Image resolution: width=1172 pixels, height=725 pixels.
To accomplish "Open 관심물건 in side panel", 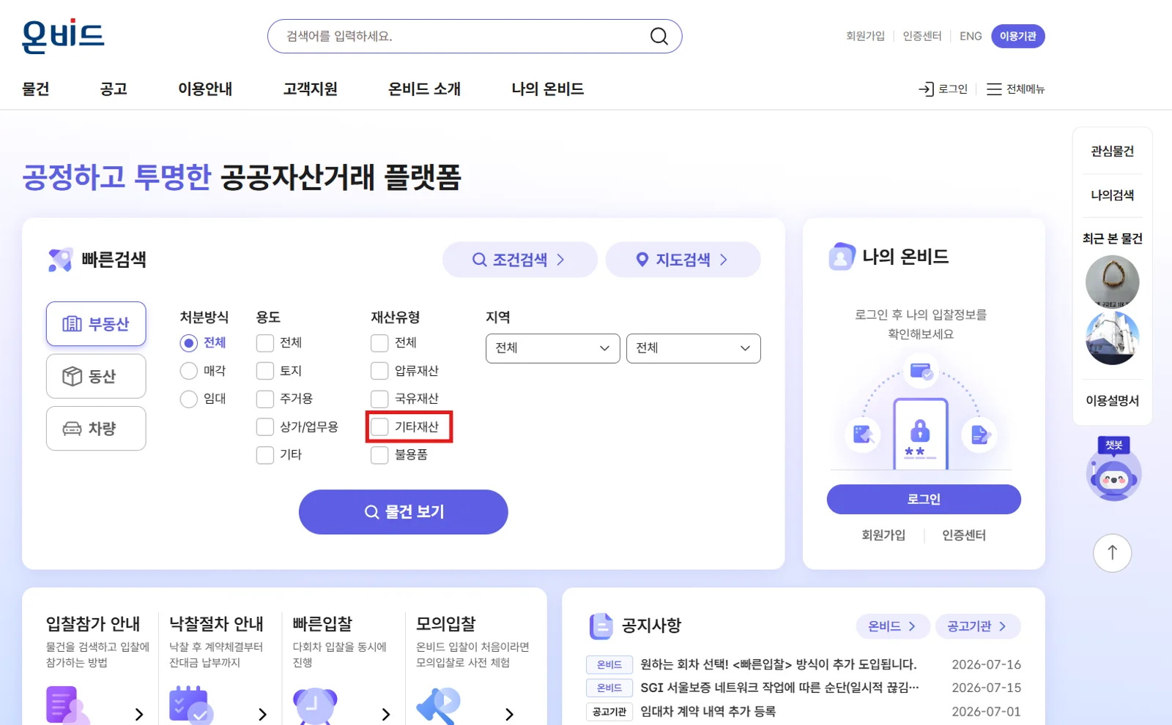I will coord(1112,151).
